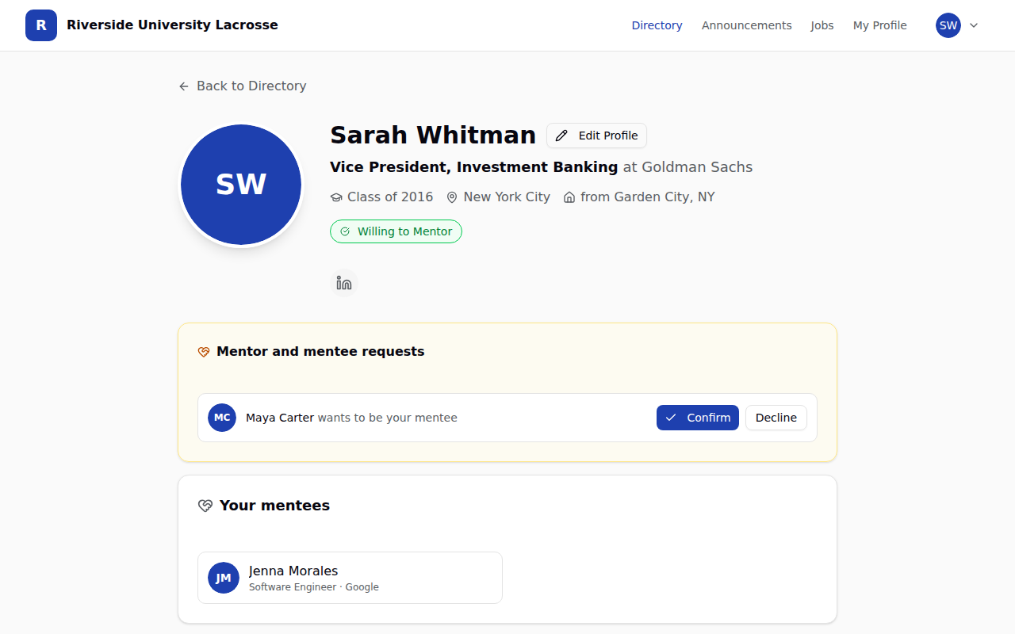
Task: Click 'from Garden City, NY' text
Action: 648,197
